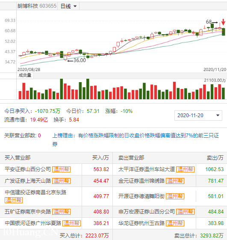Click the red down arrow marker on chart
The image size is (227, 240).
pyautogui.click(x=223, y=22)
